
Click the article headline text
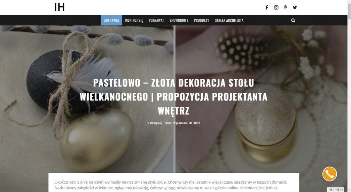tap(173, 97)
